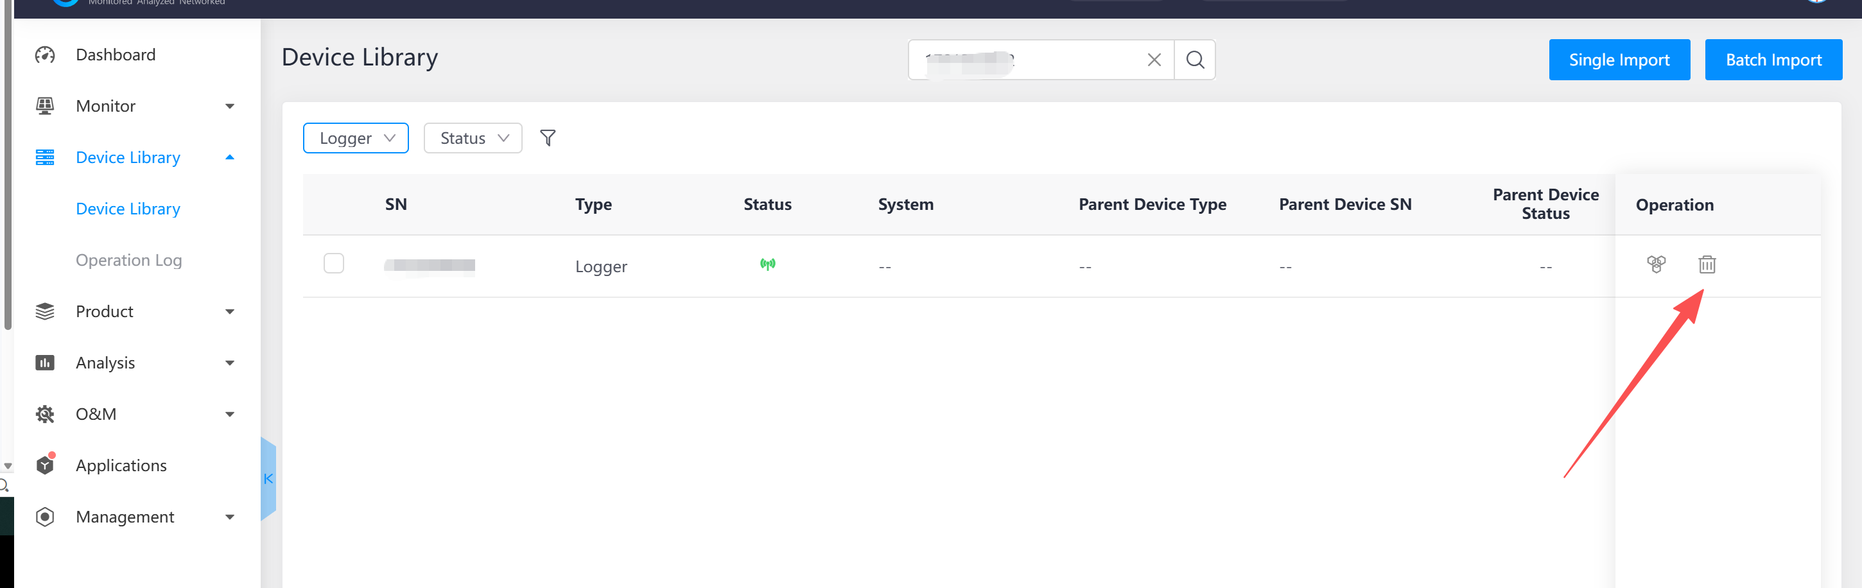Open the Status filter dropdown
The image size is (1862, 588).
coord(473,138)
